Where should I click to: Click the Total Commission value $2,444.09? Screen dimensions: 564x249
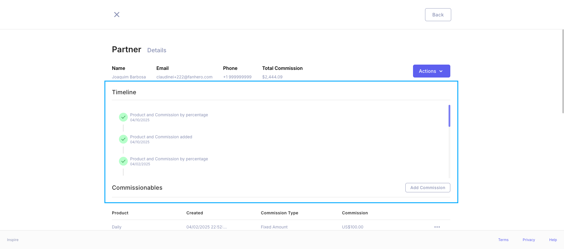click(x=272, y=77)
